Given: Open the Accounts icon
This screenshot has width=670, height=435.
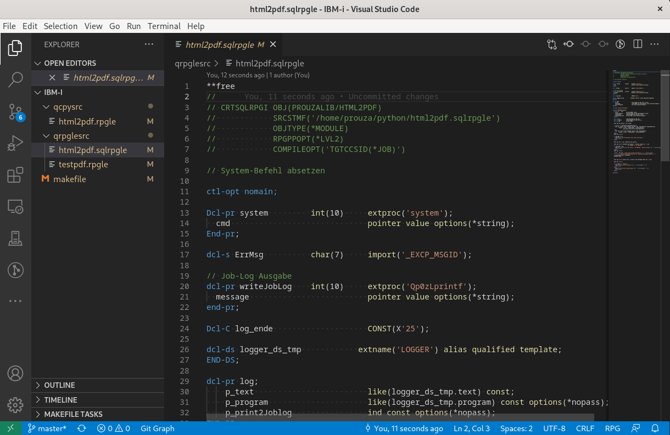Looking at the screenshot, I should click(15, 374).
